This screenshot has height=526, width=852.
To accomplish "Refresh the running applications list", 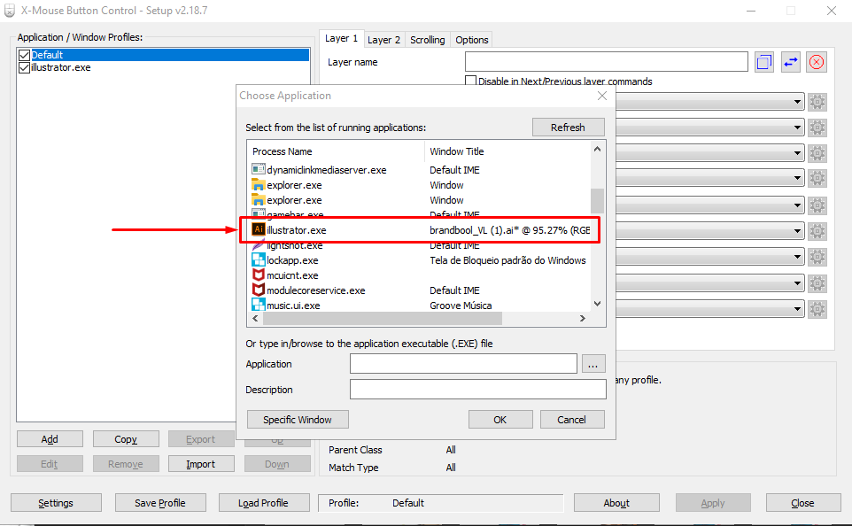I will (568, 127).
